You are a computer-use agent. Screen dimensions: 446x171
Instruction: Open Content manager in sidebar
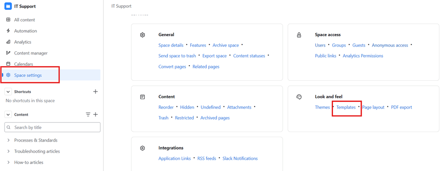pos(31,53)
